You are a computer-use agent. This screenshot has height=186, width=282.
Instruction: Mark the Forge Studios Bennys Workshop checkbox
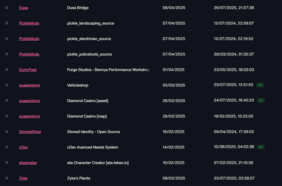click(7, 69)
